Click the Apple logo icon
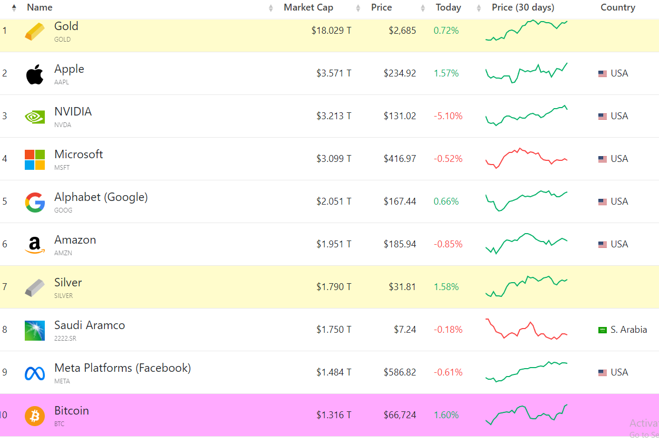The width and height of the screenshot is (659, 443). pos(35,74)
